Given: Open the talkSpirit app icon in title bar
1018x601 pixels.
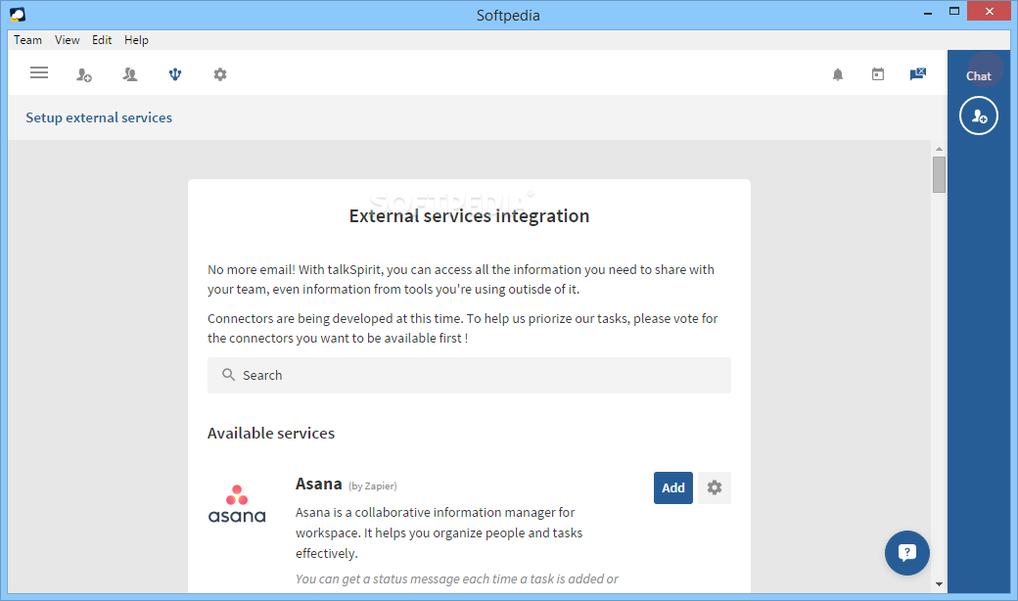Looking at the screenshot, I should coord(18,15).
